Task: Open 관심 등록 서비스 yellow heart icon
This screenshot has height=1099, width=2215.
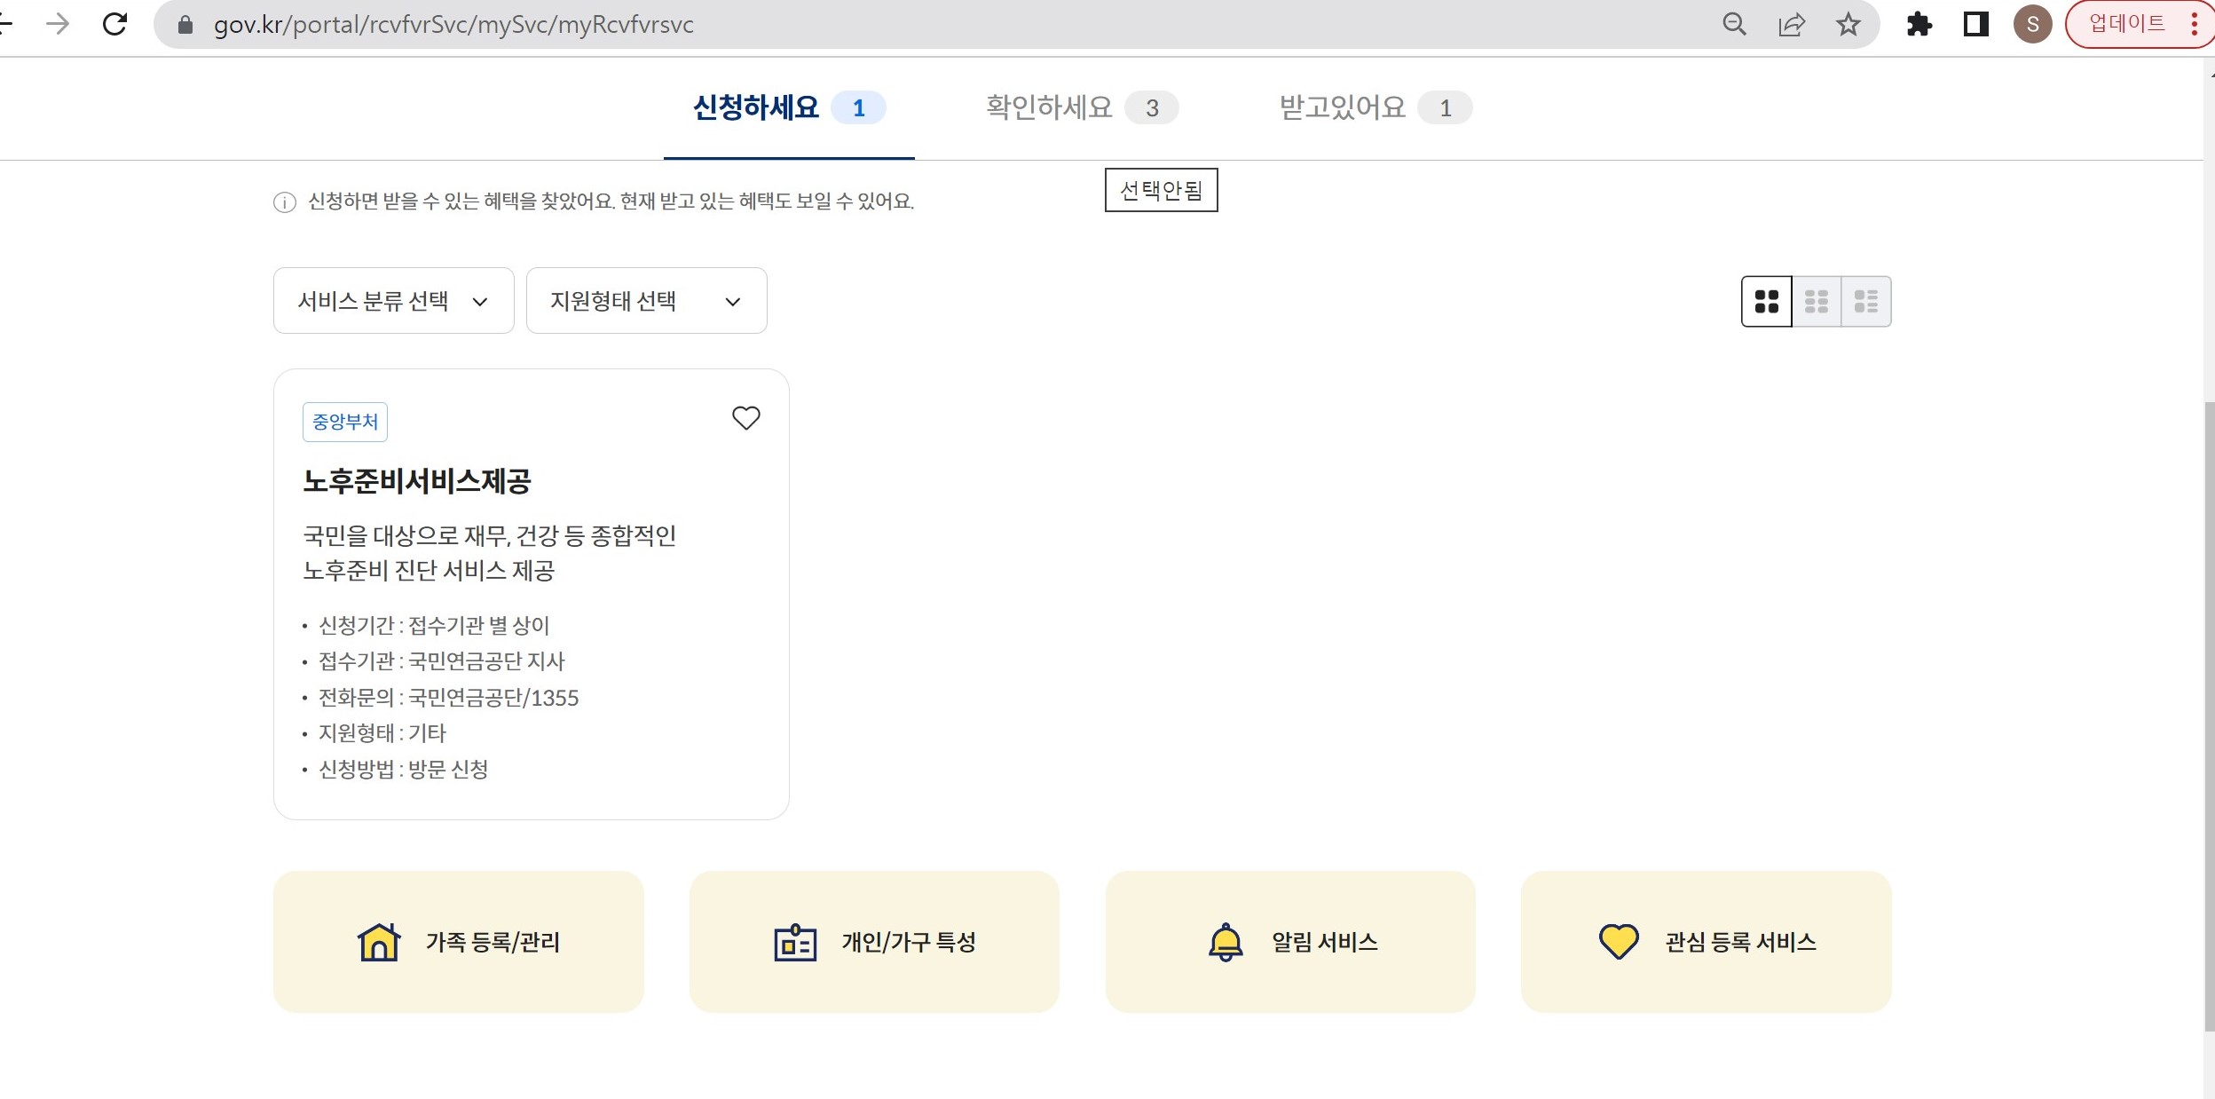Action: pyautogui.click(x=1618, y=942)
